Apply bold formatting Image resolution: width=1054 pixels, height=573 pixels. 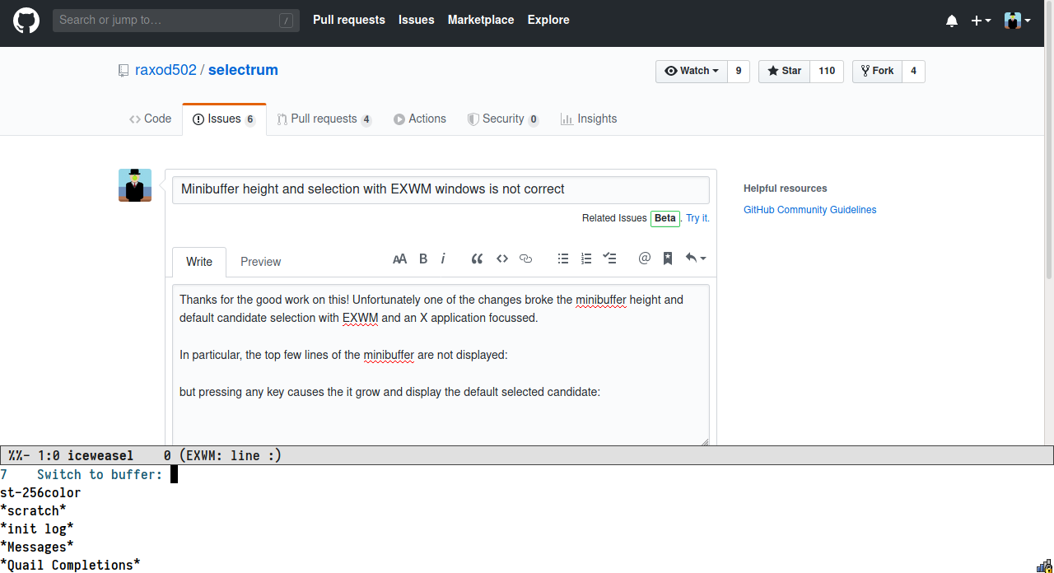[423, 259]
